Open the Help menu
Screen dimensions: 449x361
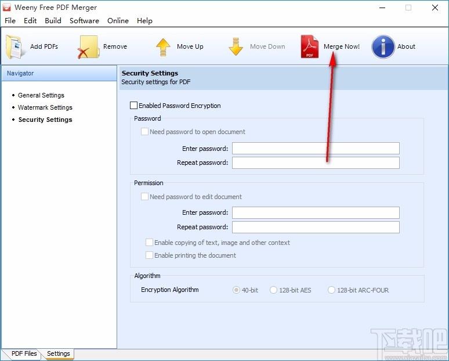[x=144, y=21]
